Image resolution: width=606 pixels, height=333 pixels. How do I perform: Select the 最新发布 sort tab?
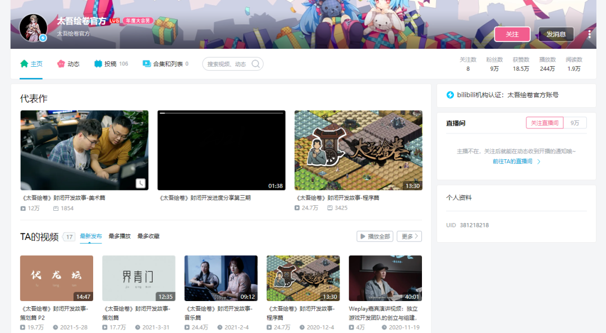click(91, 236)
